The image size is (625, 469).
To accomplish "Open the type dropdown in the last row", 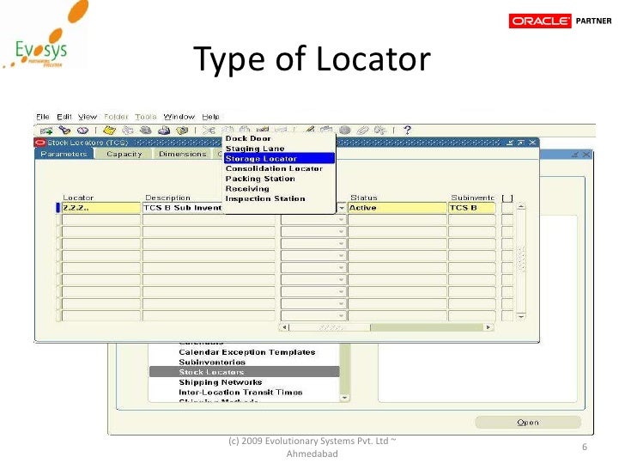I will tap(342, 315).
